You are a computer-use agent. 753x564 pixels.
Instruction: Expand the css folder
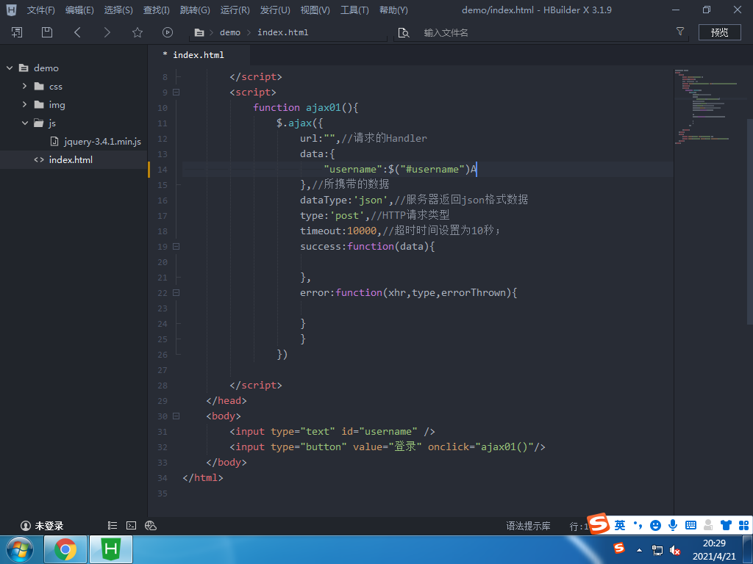24,87
